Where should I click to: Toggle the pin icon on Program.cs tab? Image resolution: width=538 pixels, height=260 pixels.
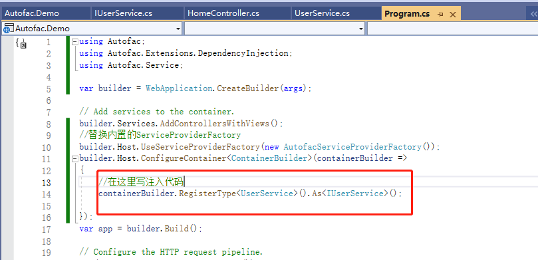(x=441, y=15)
